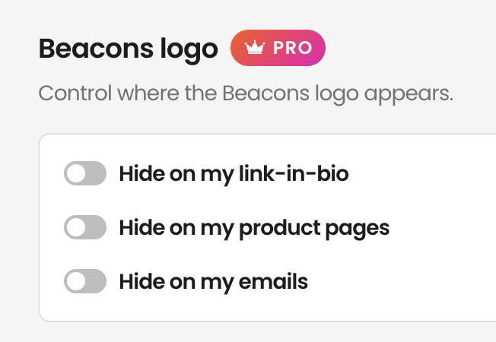Click the gray track of the product pages switch
The height and width of the screenshot is (342, 496).
pyautogui.click(x=96, y=227)
